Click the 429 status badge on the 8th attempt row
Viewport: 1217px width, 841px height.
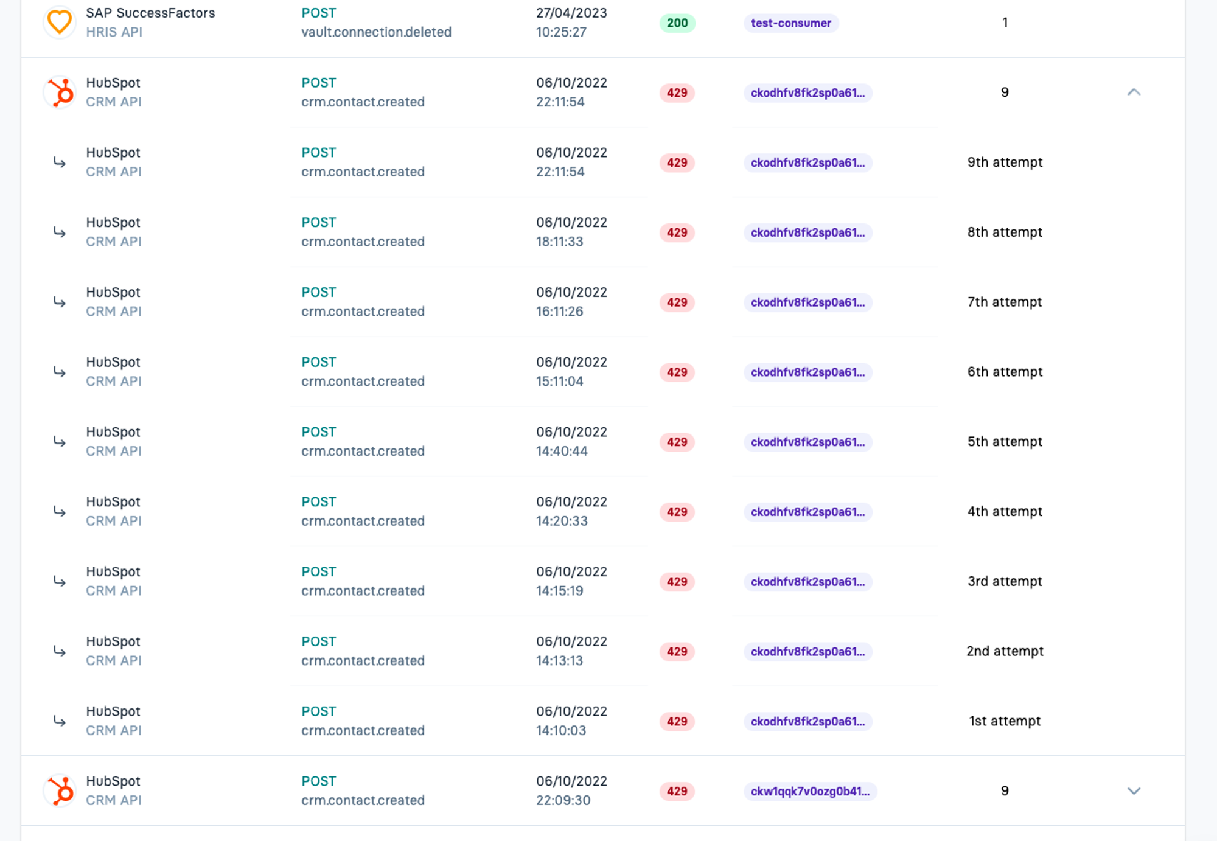[677, 232]
